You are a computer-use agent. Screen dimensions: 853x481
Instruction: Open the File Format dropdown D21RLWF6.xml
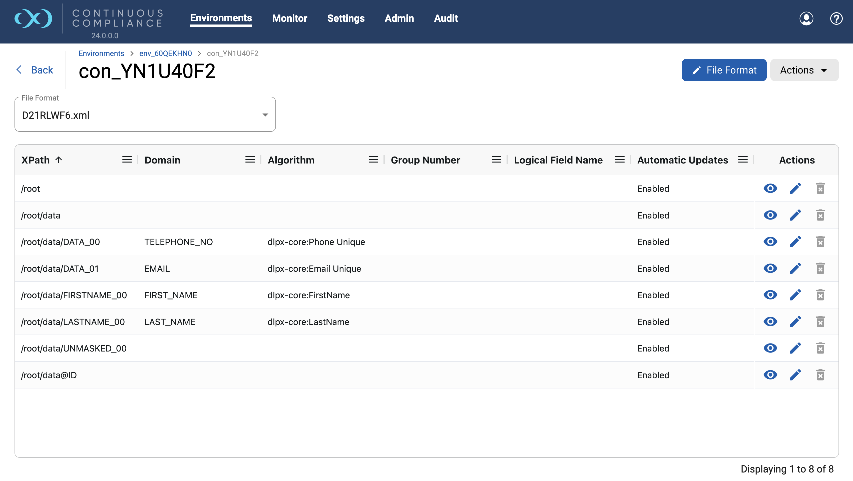pyautogui.click(x=145, y=115)
